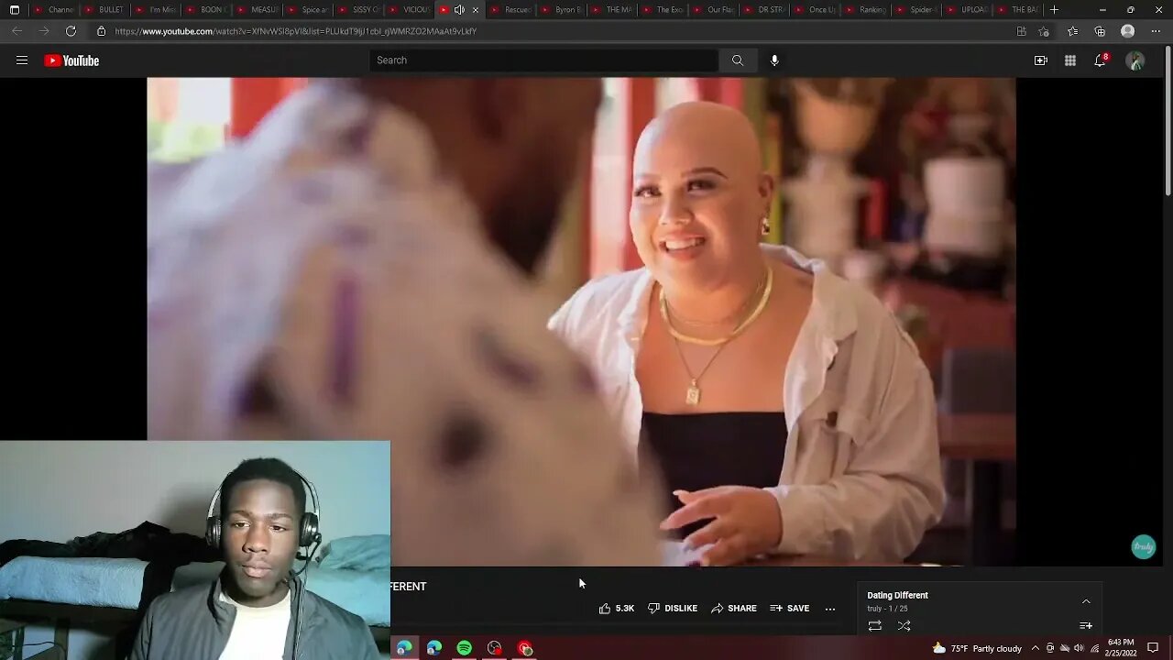Switch to the UPLOAD tab

coord(967,9)
